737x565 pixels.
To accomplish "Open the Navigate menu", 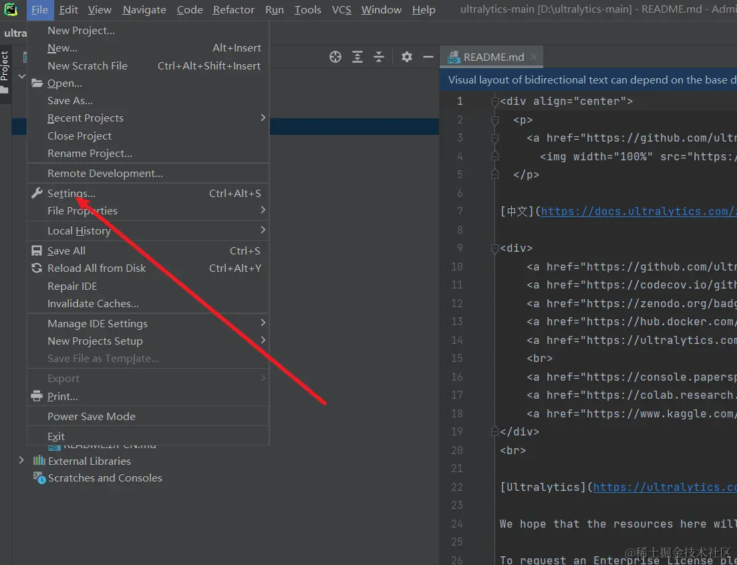I will tap(144, 10).
